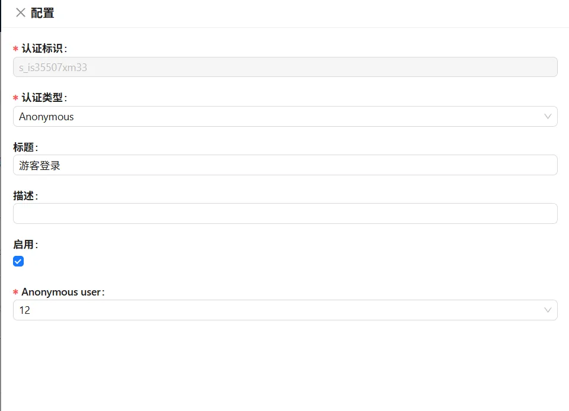Click the 认证类型 field label
Screen dimensions: 569x411
(x=41, y=97)
